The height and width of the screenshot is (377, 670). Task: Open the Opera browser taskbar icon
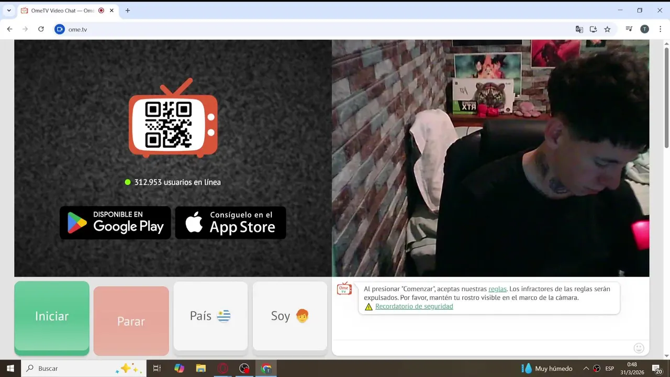223,369
